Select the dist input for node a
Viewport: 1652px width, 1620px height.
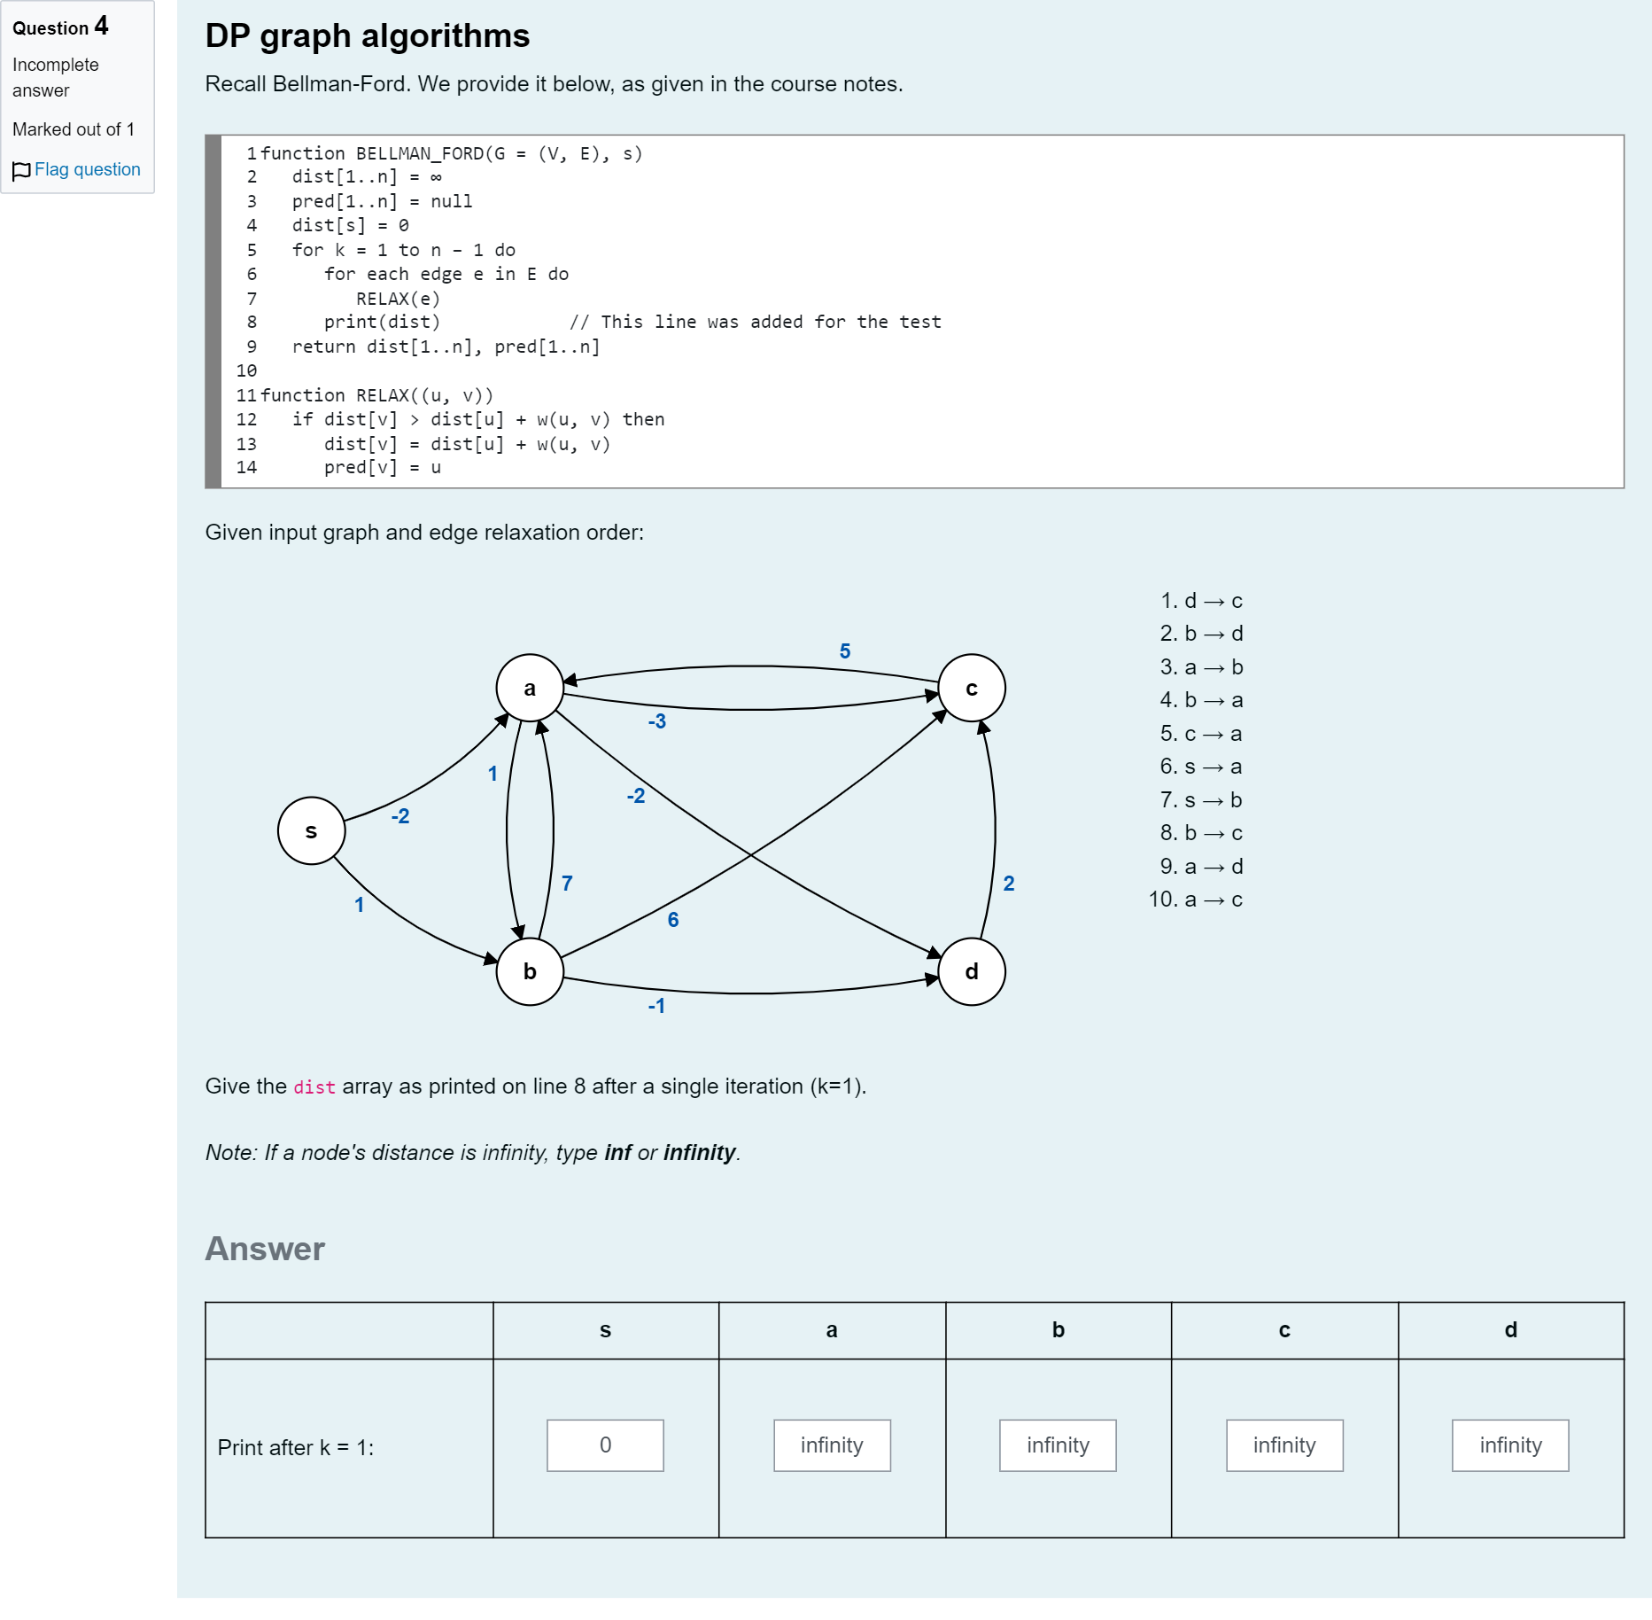tap(832, 1445)
